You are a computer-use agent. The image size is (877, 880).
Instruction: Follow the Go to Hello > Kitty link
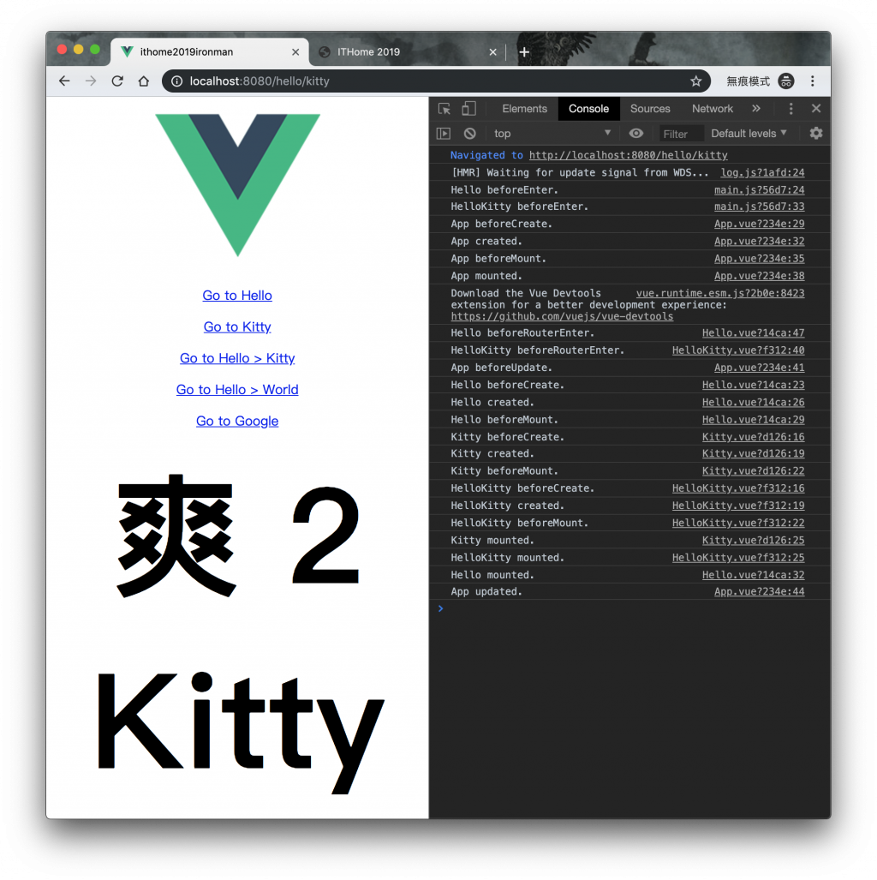click(236, 358)
